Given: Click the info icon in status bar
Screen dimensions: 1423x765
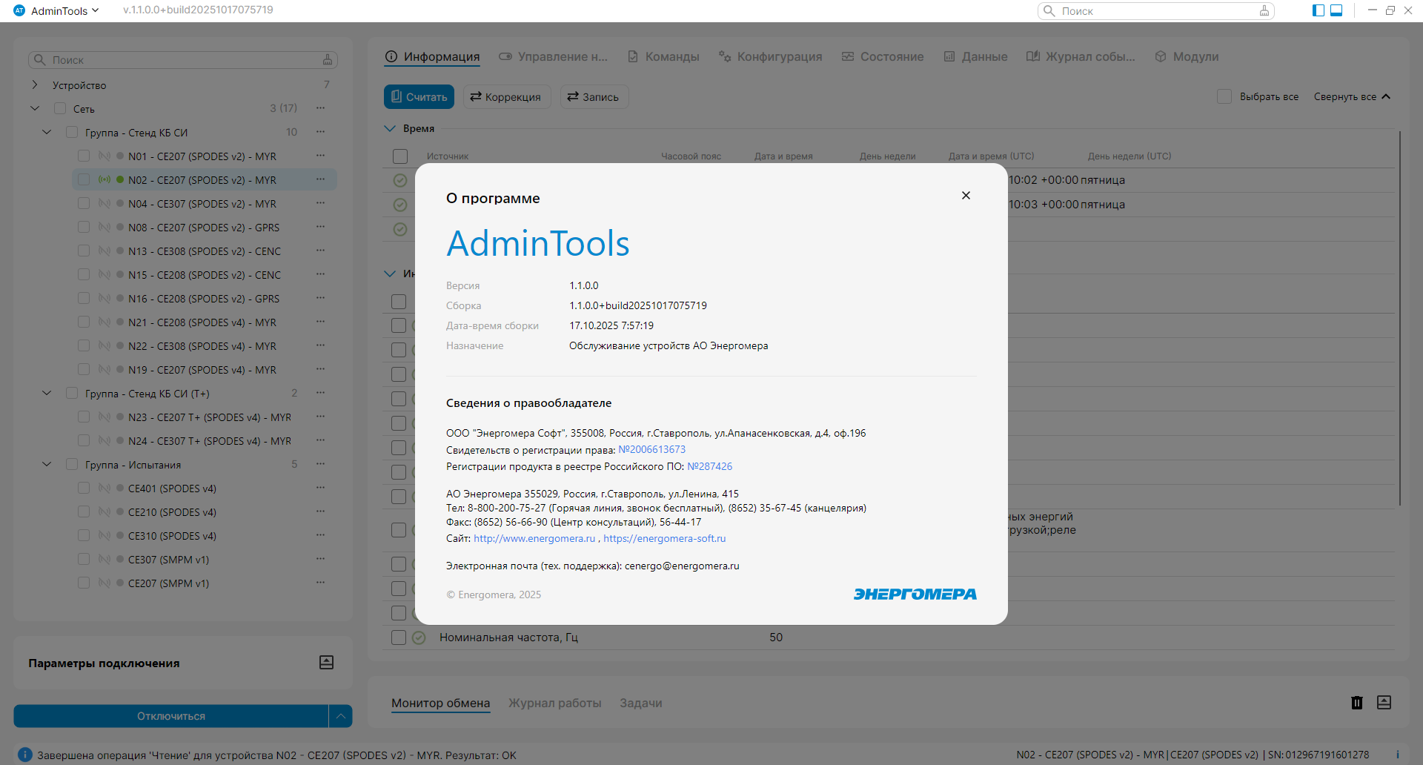Looking at the screenshot, I should (x=24, y=755).
